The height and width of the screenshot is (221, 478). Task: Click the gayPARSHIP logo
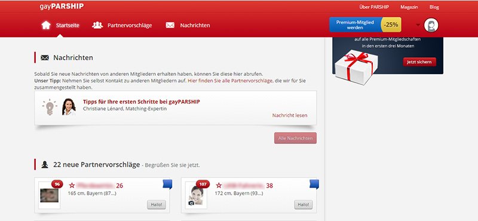[x=62, y=7]
